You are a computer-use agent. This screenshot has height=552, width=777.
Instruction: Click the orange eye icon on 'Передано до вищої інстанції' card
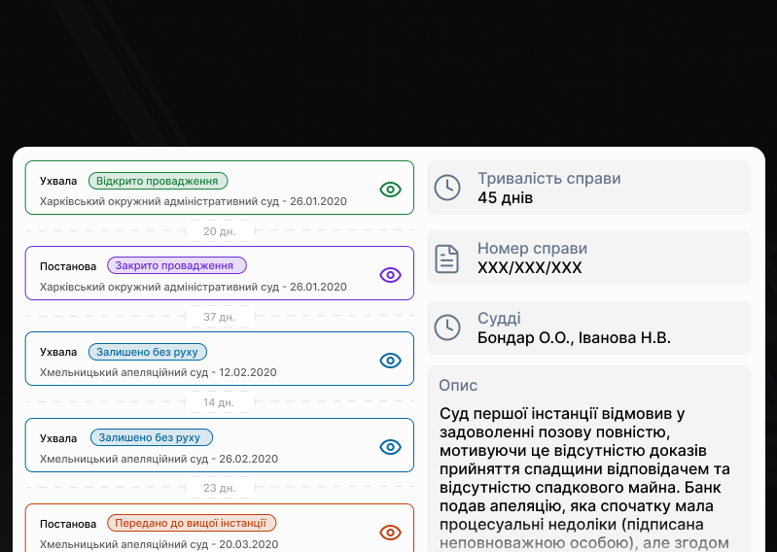click(x=391, y=533)
